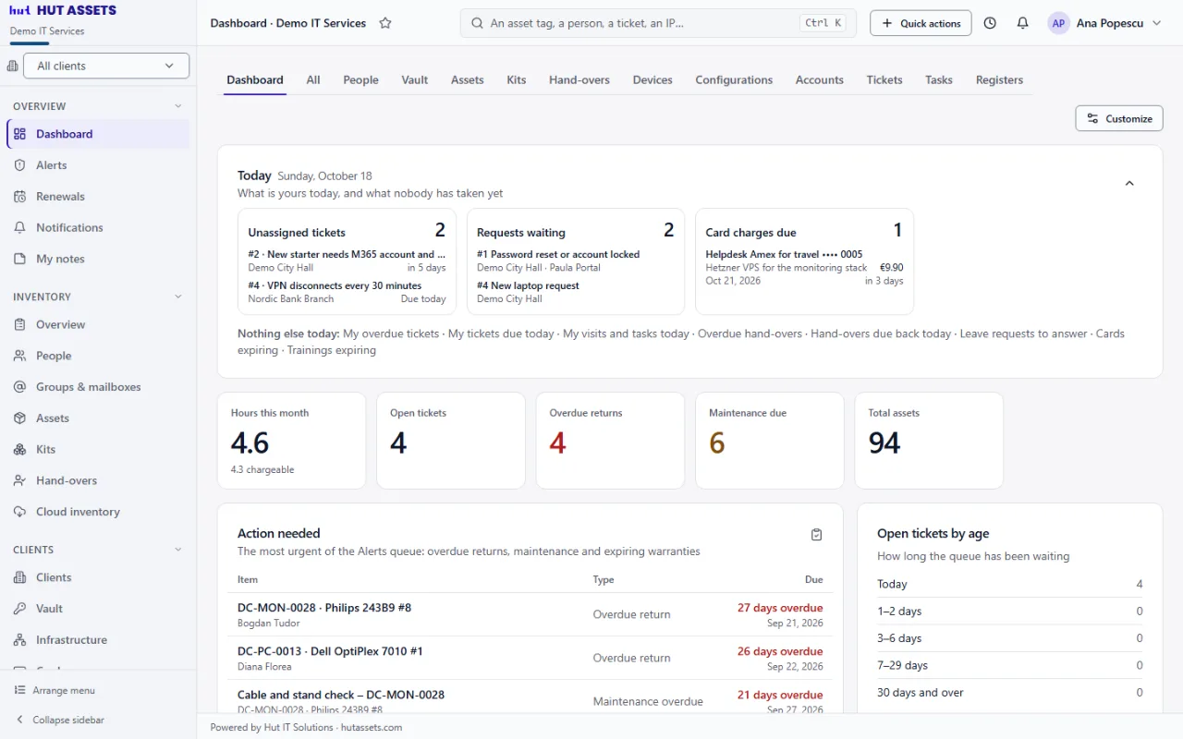The width and height of the screenshot is (1183, 739).
Task: Open the Registers tab
Action: [999, 80]
